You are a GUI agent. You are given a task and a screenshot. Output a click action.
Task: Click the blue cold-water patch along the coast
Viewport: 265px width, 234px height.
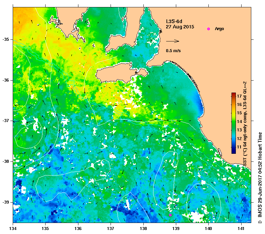click(200, 103)
